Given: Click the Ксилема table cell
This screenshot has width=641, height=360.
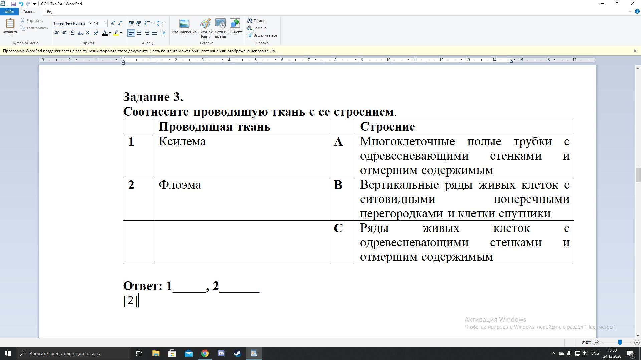Looking at the screenshot, I should (241, 156).
